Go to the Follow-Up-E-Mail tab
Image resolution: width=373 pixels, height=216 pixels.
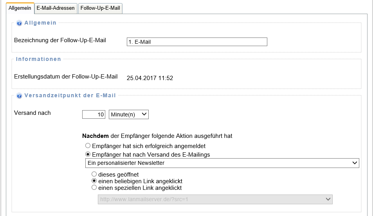[100, 8]
